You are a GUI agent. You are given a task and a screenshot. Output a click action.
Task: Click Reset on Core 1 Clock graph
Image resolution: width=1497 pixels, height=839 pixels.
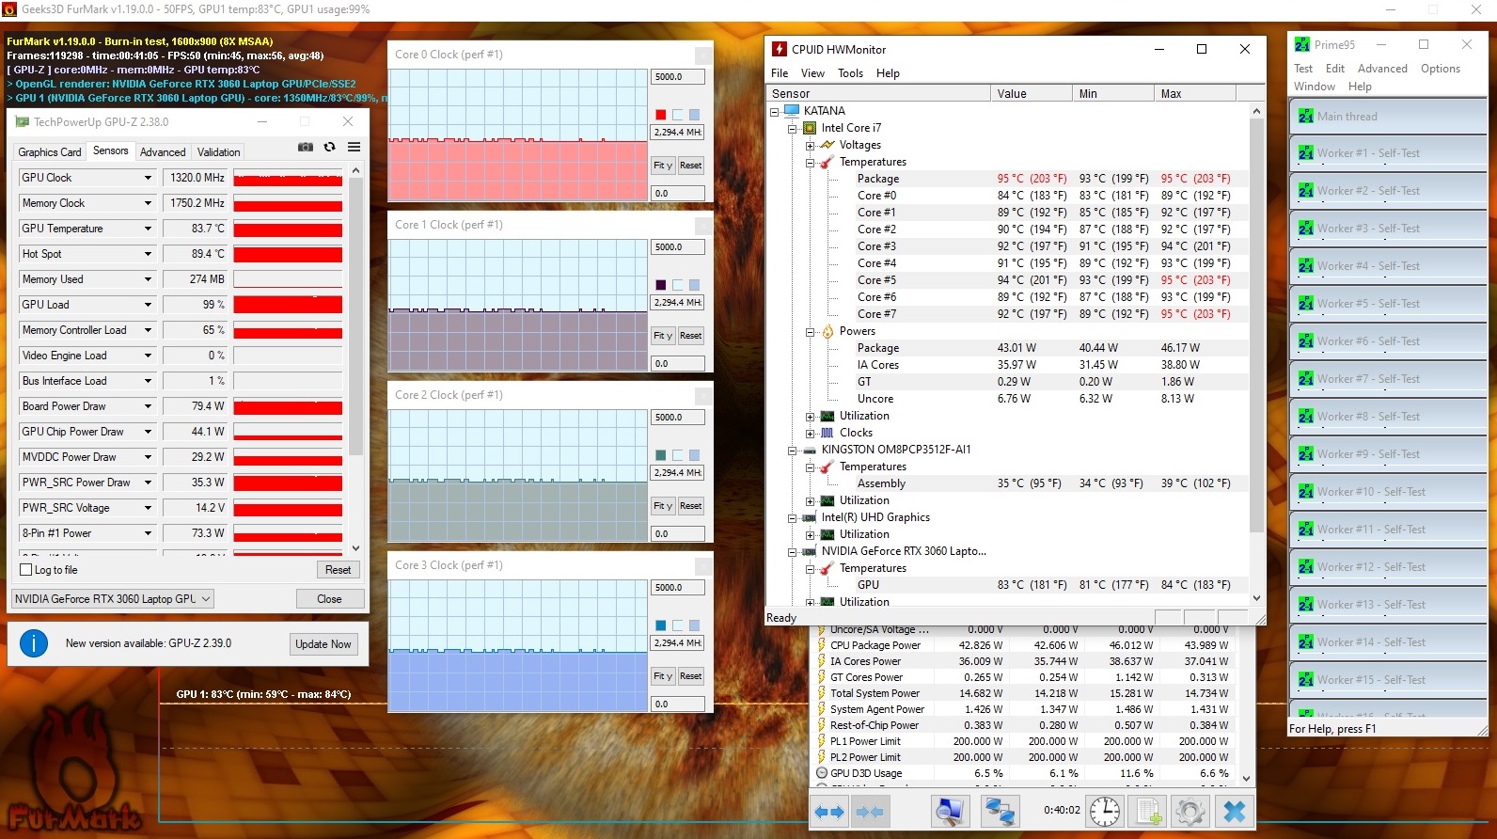point(690,336)
